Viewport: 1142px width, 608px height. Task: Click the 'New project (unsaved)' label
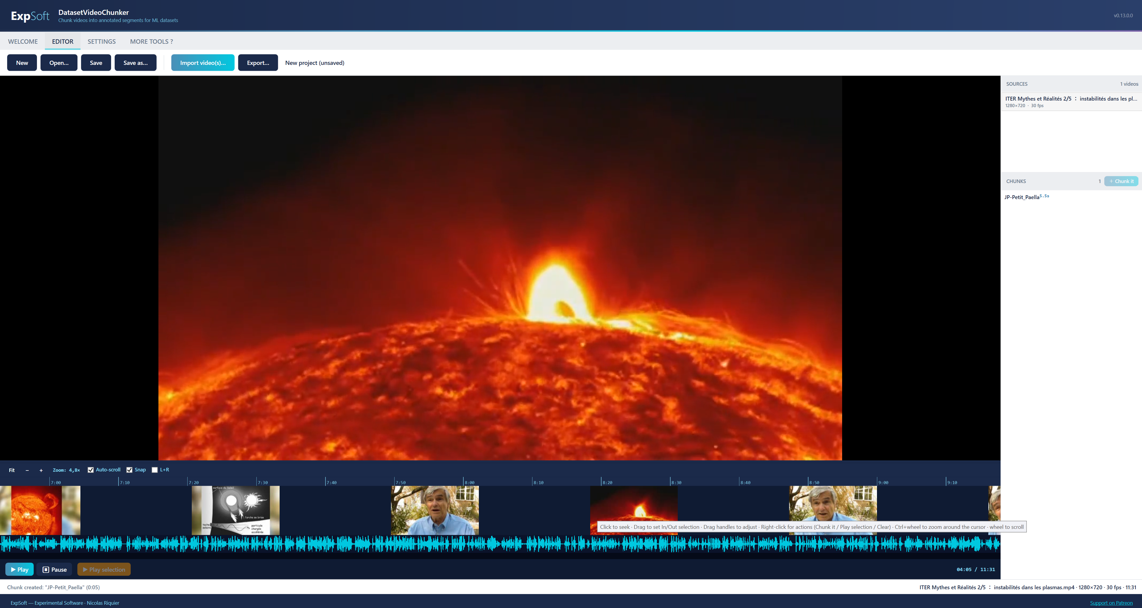click(x=315, y=62)
